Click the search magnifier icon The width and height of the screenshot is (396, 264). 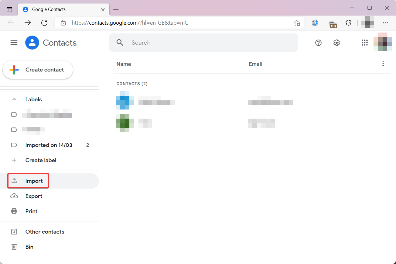pos(120,43)
